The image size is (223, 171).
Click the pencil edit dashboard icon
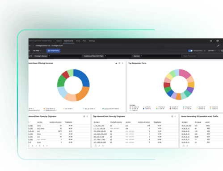218,46
